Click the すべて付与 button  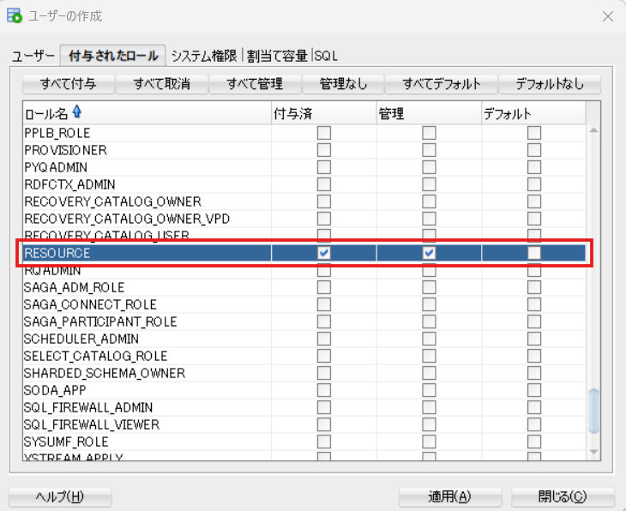pos(69,84)
